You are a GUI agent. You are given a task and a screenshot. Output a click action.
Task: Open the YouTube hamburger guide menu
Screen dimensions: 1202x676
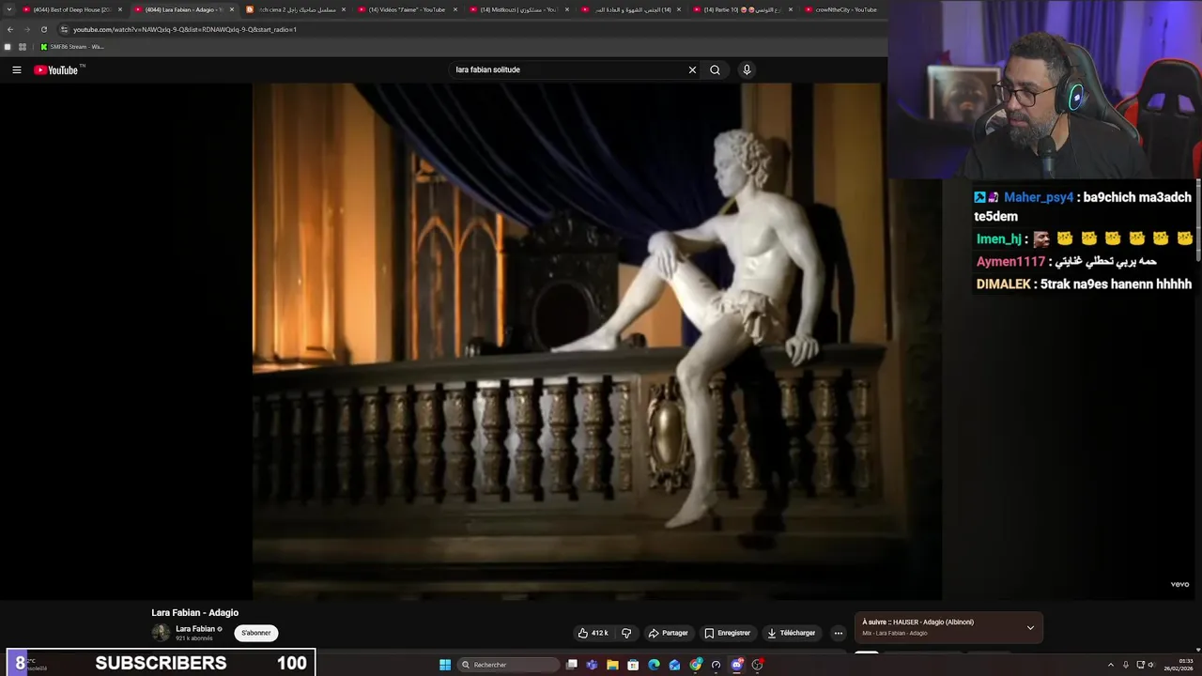pos(16,69)
